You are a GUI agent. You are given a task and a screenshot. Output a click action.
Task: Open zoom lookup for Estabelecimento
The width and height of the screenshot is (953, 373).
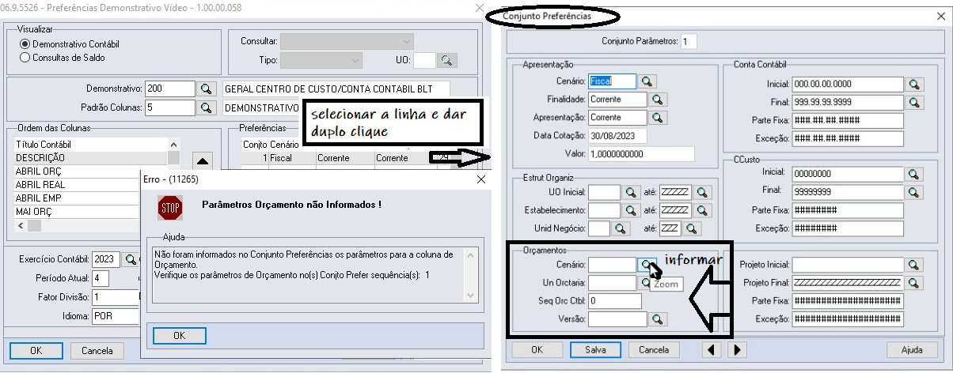click(x=632, y=210)
